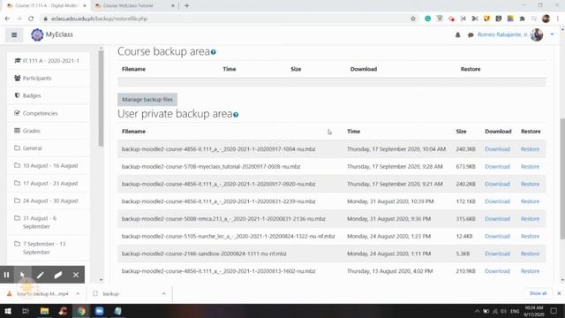Open 24 August - 30 August section
Viewport: 565px width, 318px height.
click(49, 201)
